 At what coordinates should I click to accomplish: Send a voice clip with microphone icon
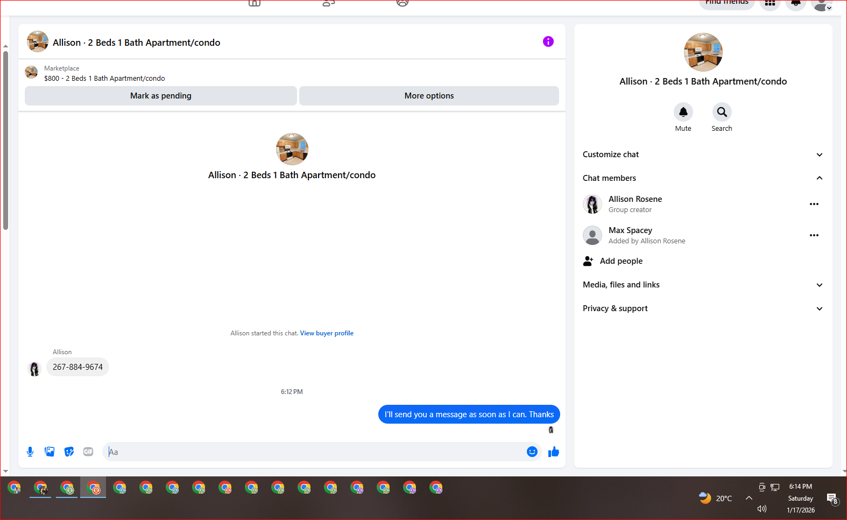pos(30,452)
